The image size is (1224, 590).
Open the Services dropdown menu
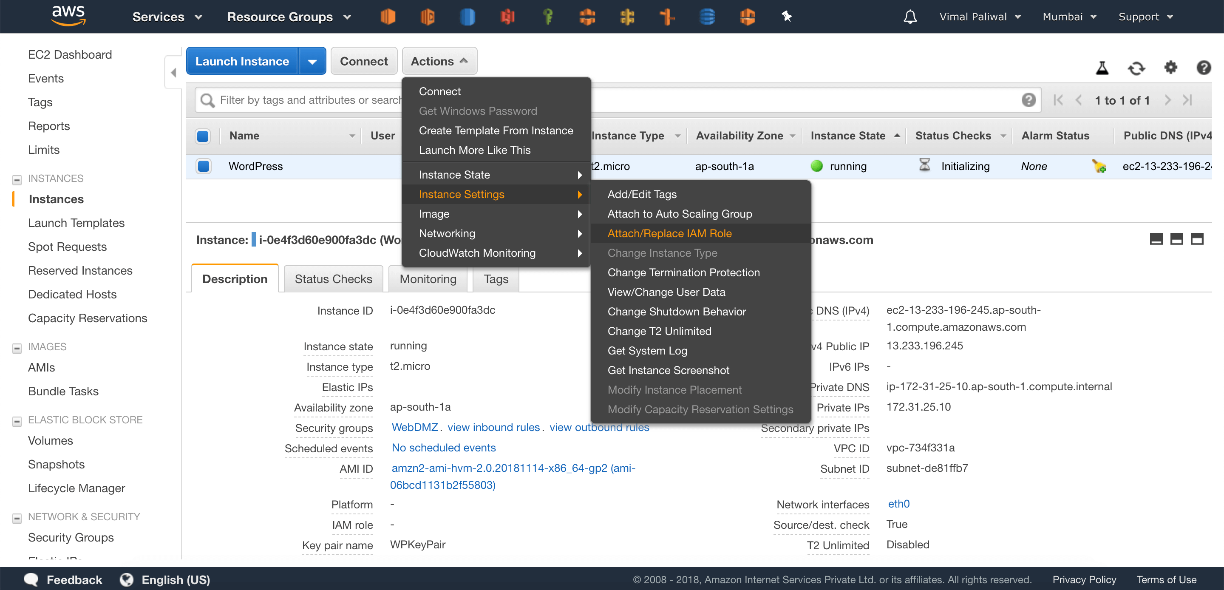tap(167, 17)
